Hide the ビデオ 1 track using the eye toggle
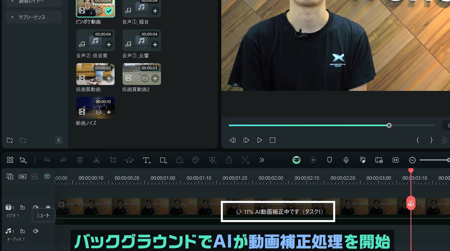The width and height of the screenshot is (450, 251). (x=48, y=207)
